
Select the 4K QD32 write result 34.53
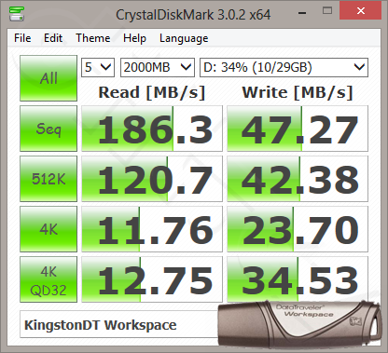(x=298, y=279)
